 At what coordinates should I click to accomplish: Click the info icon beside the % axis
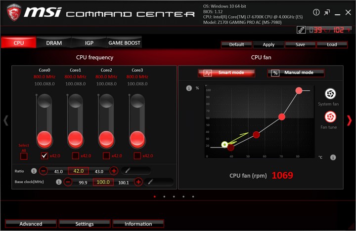189,88
